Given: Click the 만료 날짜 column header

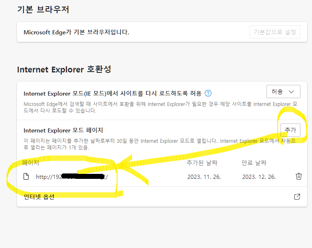Looking at the screenshot, I should tap(254, 163).
